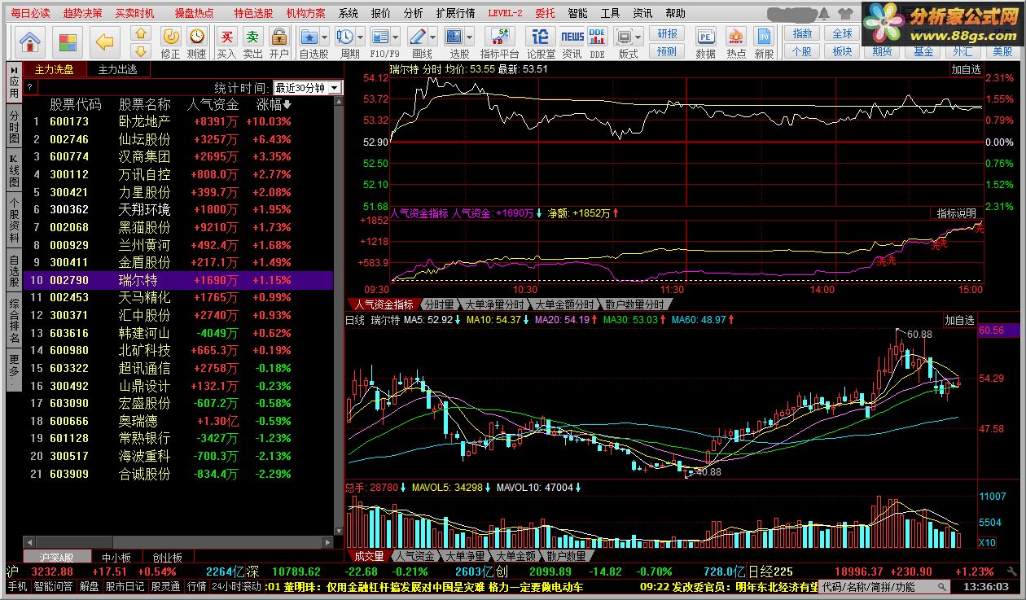Screen dimensions: 1026x600
Task: Expand the 周期 period dropdown arrow
Action: 361,37
